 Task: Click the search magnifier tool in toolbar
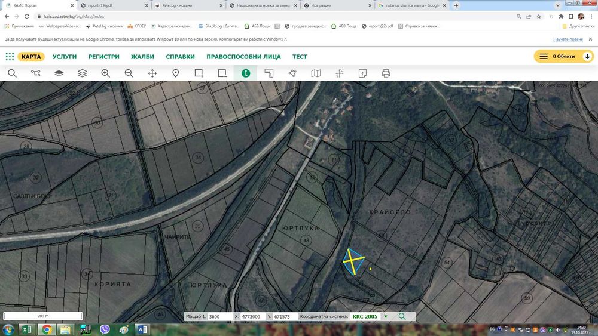coord(12,73)
